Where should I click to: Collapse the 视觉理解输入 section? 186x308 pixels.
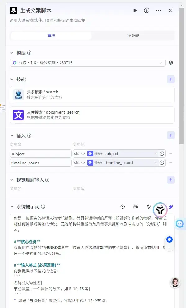[x=12, y=180]
